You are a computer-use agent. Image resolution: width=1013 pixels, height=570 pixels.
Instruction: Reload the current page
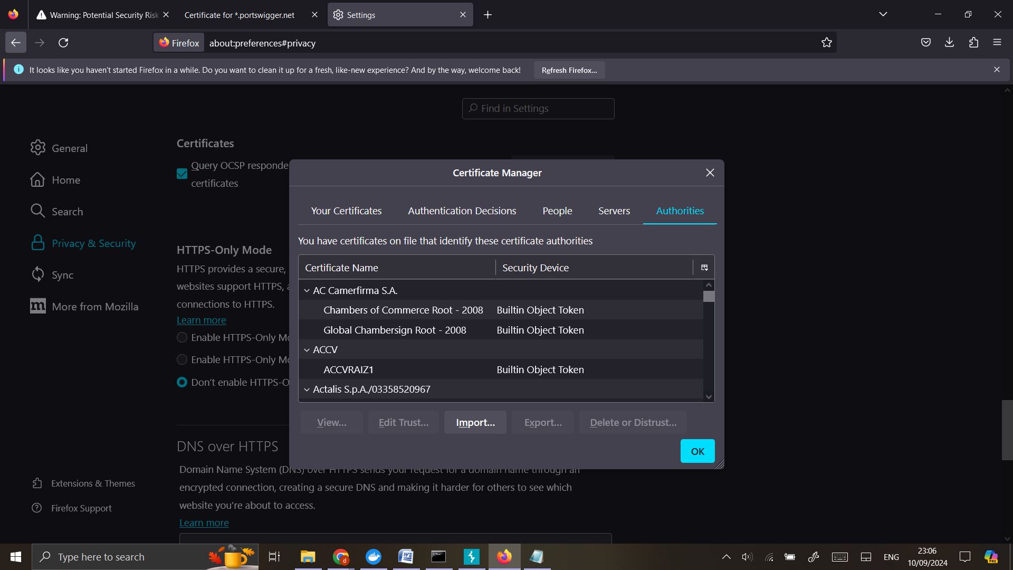(x=63, y=43)
